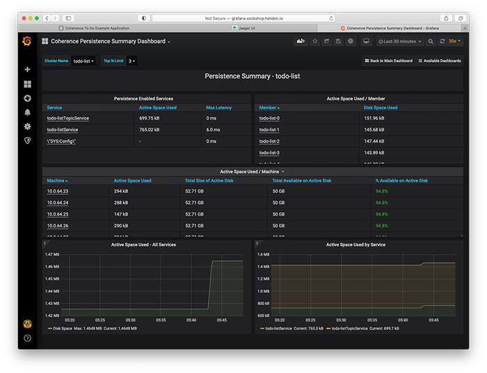The height and width of the screenshot is (373, 487).
Task: Reload the page from address bar
Action: [x=331, y=18]
